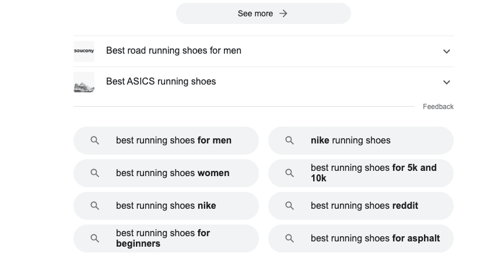Click search icon beside for asphalt suggestion
The image size is (498, 263).
pyautogui.click(x=289, y=239)
